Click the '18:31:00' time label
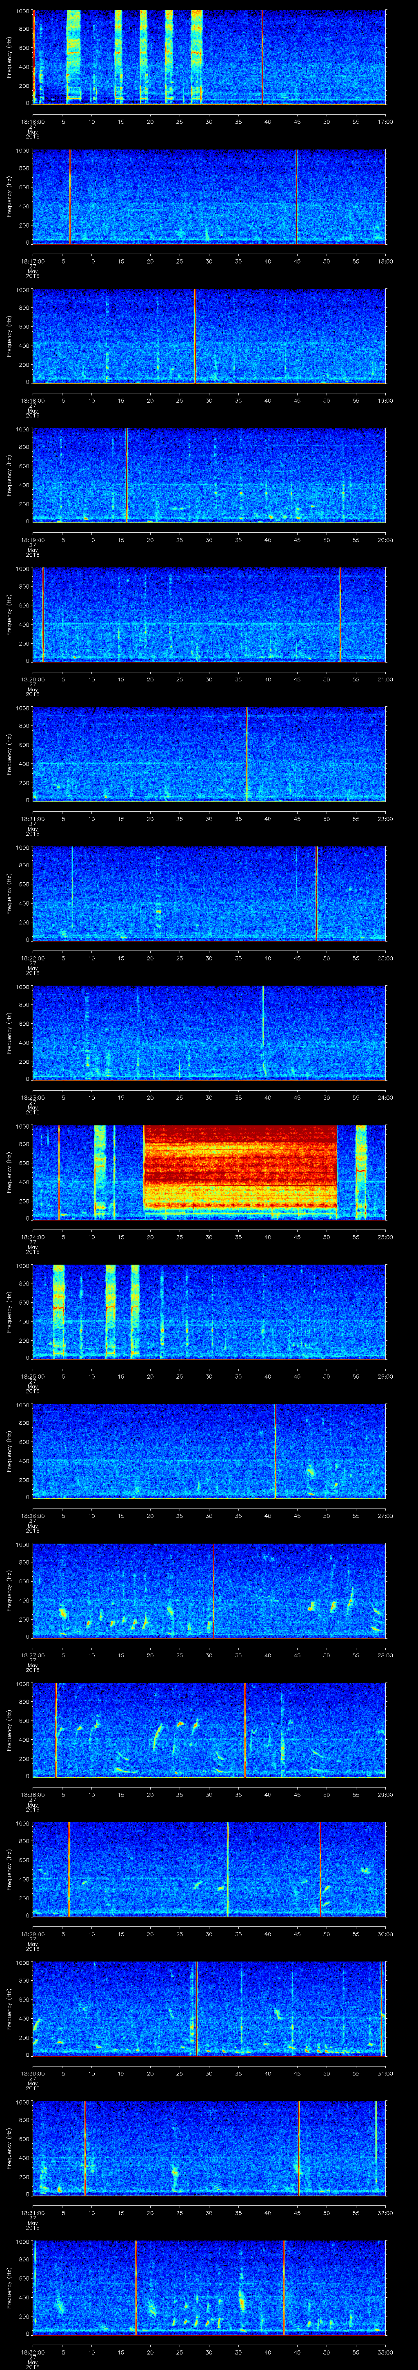The width and height of the screenshot is (418, 2370). (33, 2213)
